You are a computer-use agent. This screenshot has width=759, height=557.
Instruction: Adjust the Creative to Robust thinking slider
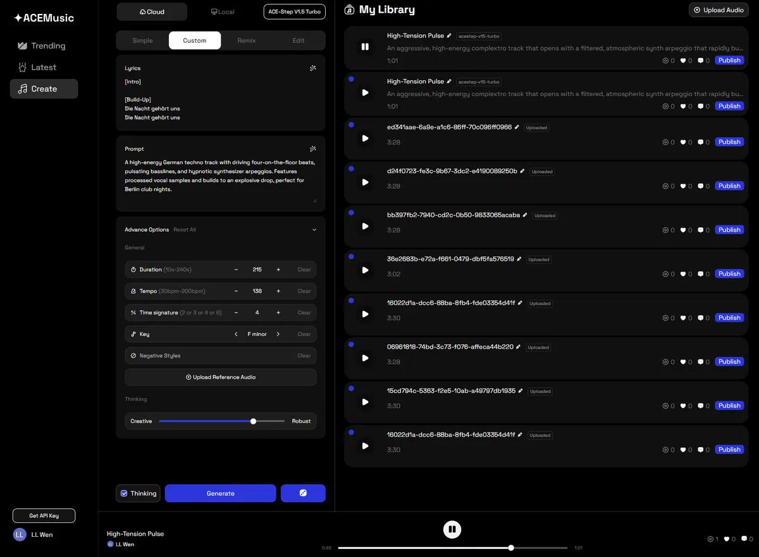(221, 421)
